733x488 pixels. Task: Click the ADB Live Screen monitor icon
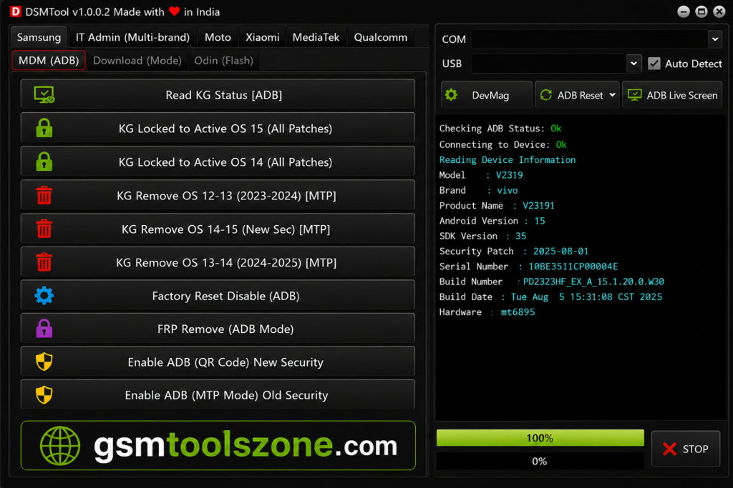(634, 95)
